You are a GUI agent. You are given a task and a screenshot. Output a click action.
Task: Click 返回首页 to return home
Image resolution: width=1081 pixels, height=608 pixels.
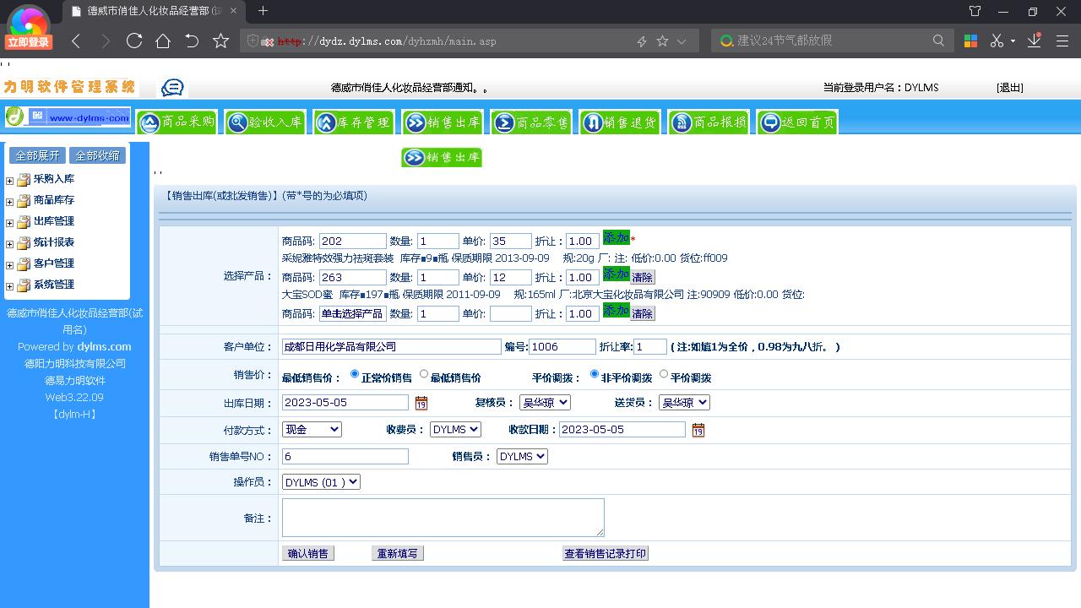click(x=796, y=122)
